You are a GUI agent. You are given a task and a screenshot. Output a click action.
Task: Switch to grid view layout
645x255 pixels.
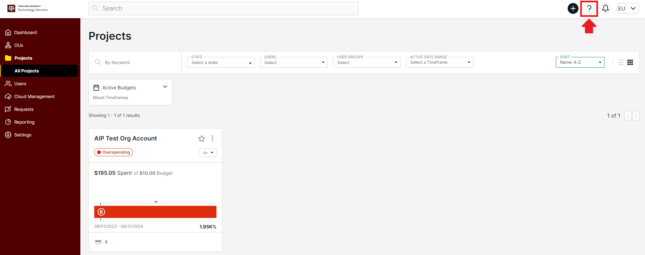pyautogui.click(x=630, y=62)
